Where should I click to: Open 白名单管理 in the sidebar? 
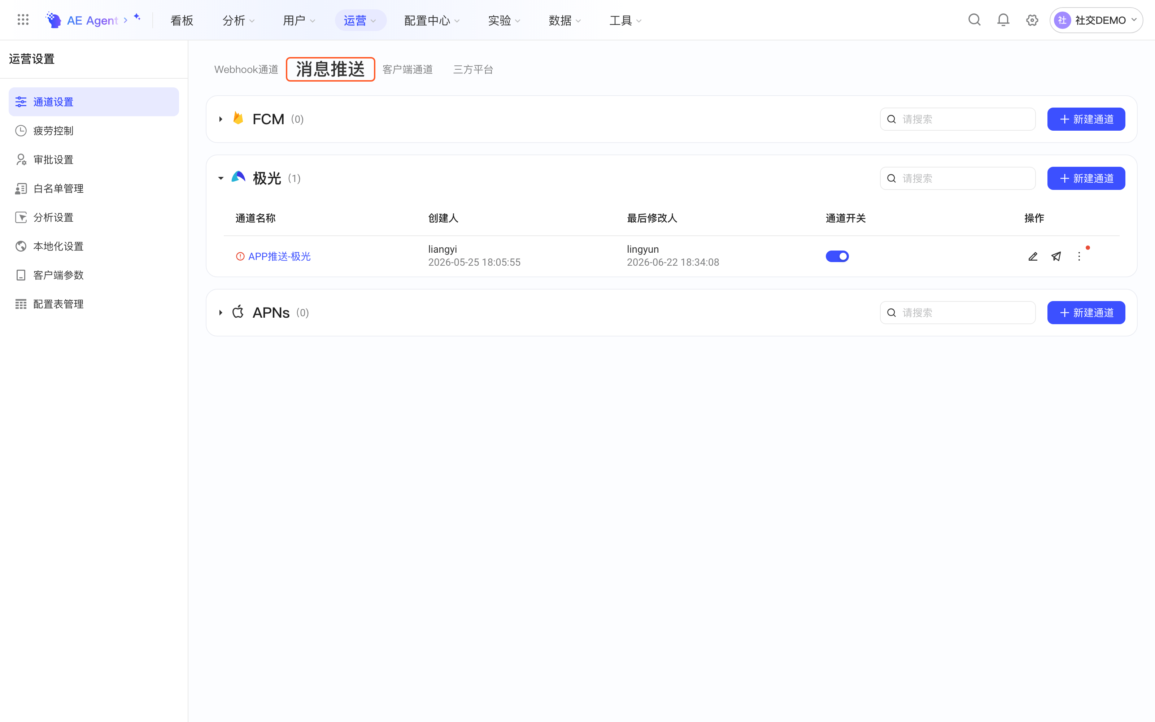click(x=93, y=188)
